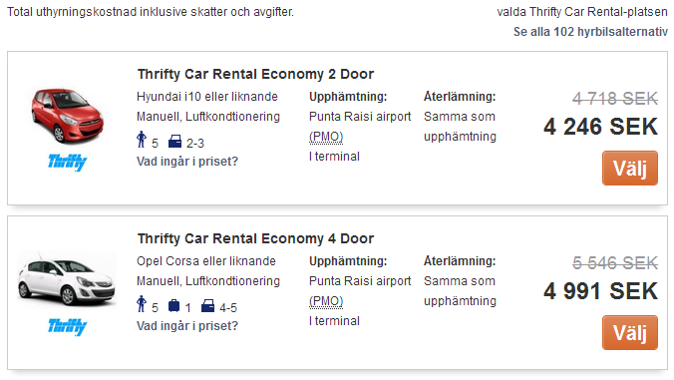Select the 'Thrifty Car Rental Economy 4 Door' title

pyautogui.click(x=256, y=238)
